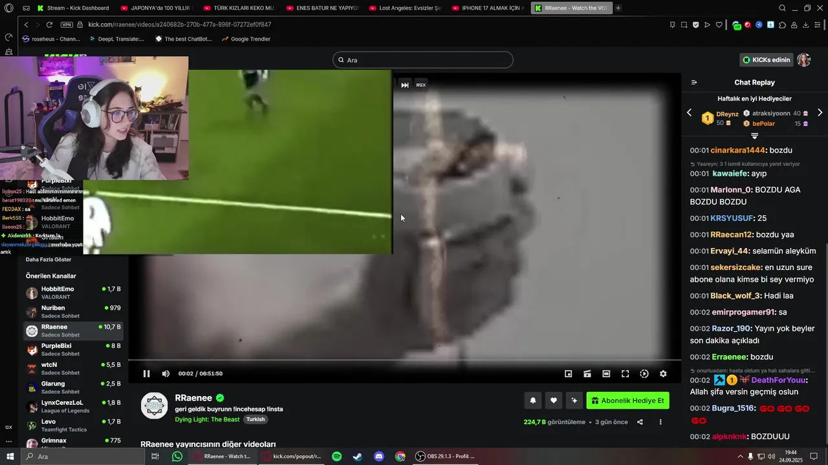This screenshot has width=828, height=465.
Task: Search open tabs with magnifier icon
Action: (x=783, y=8)
